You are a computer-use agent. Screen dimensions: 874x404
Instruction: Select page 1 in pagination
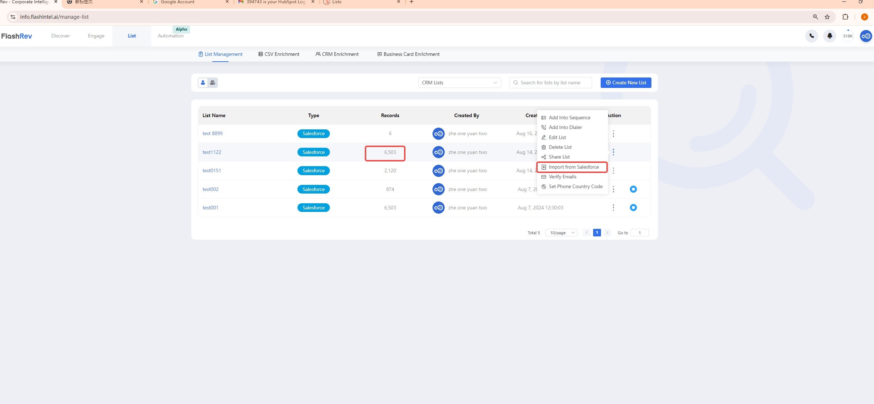pyautogui.click(x=597, y=233)
